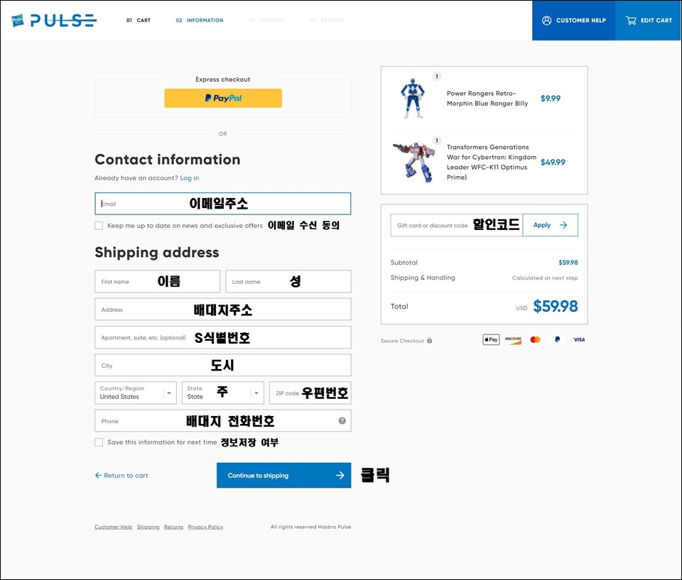Focus the ZIP code field

310,393
